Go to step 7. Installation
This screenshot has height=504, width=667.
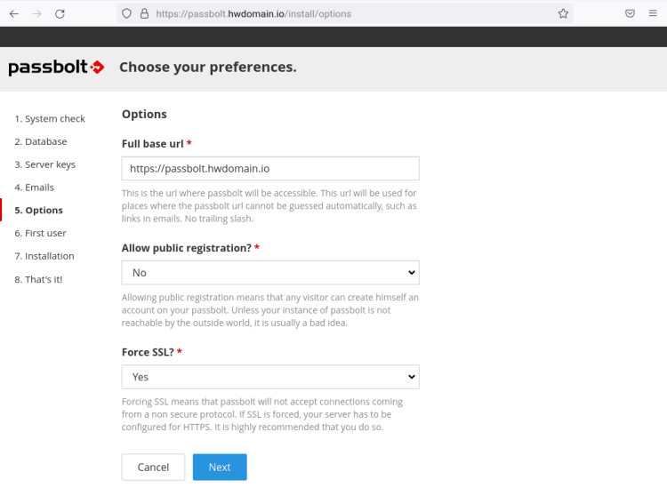44,257
